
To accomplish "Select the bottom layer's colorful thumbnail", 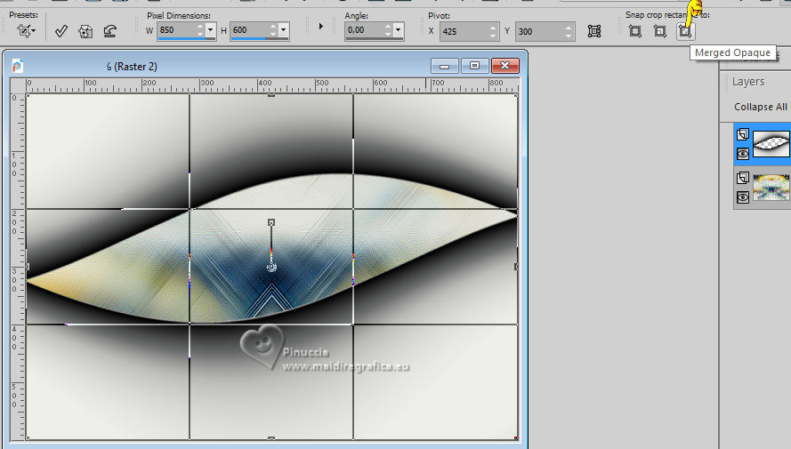I will point(771,187).
